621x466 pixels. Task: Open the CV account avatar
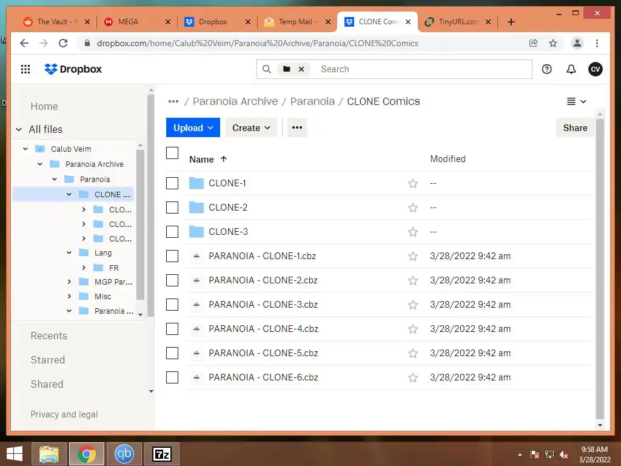[x=595, y=69]
